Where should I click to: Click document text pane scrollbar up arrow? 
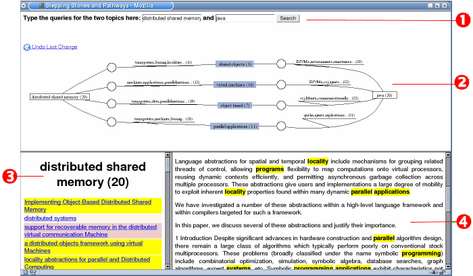pyautogui.click(x=448, y=155)
